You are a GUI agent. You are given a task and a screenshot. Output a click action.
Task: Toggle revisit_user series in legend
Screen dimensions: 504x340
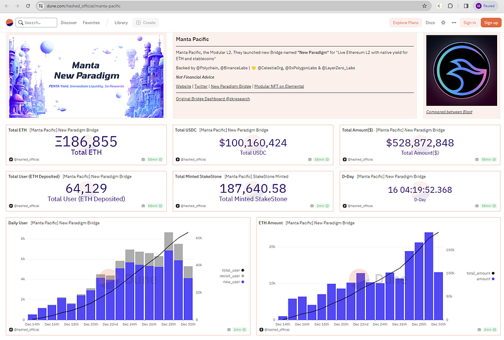[x=232, y=276]
